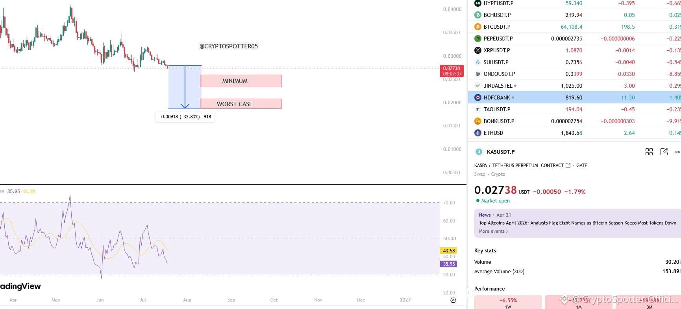
Task: Click the black XRPUSDT.P coin icon
Action: pyautogui.click(x=478, y=50)
